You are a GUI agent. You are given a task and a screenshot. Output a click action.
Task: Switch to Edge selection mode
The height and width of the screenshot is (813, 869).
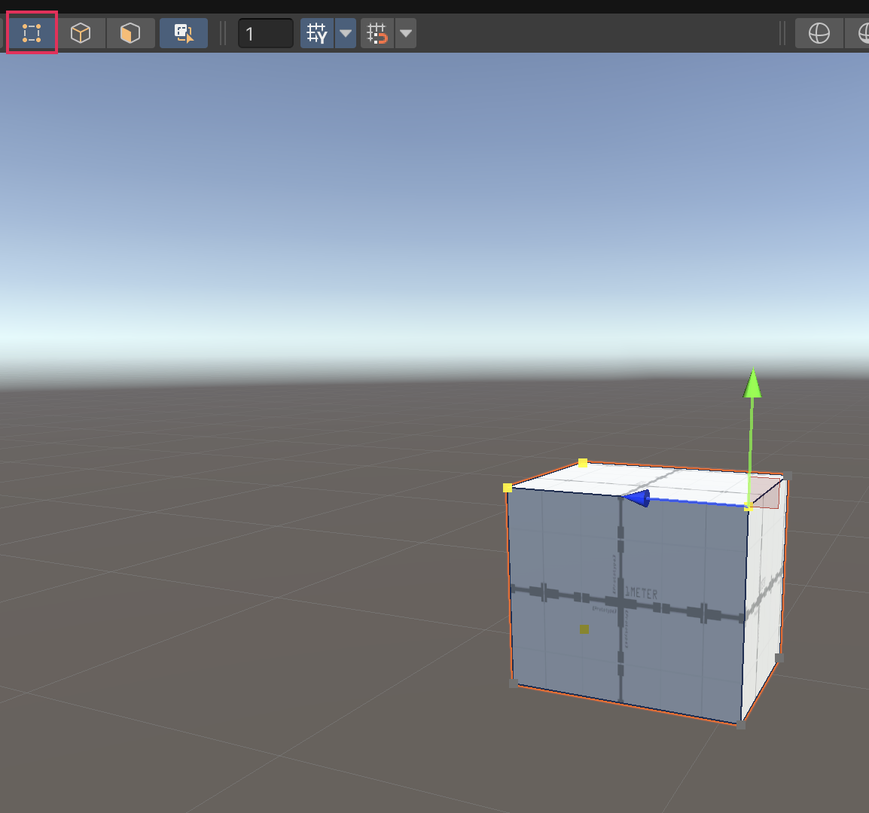pyautogui.click(x=81, y=33)
